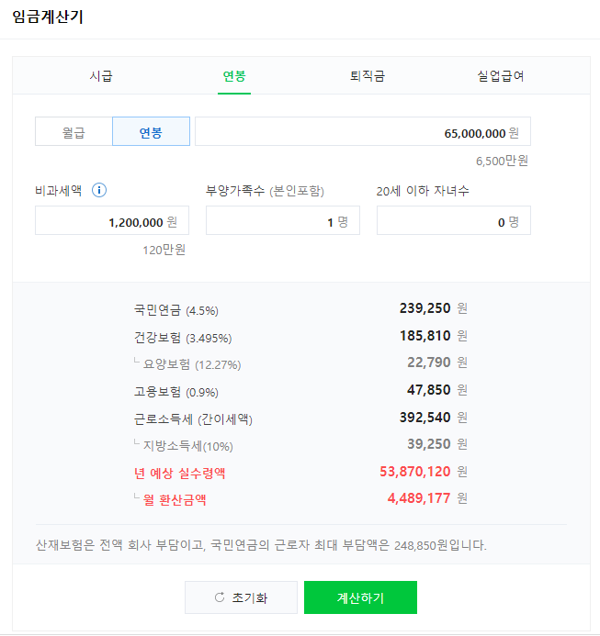Viewport: 600px width, 636px height.
Task: Click the 국민연금 (4.5%) row label
Action: coord(176,310)
